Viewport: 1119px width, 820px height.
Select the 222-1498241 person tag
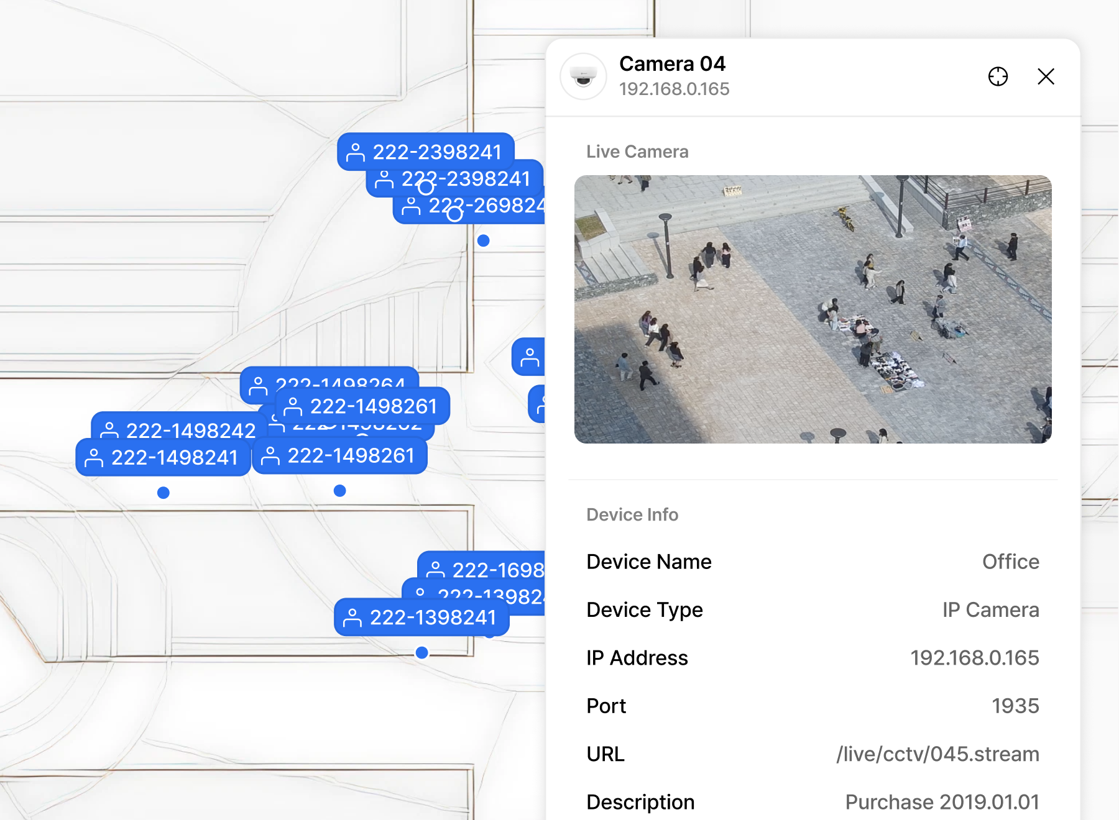coord(163,458)
